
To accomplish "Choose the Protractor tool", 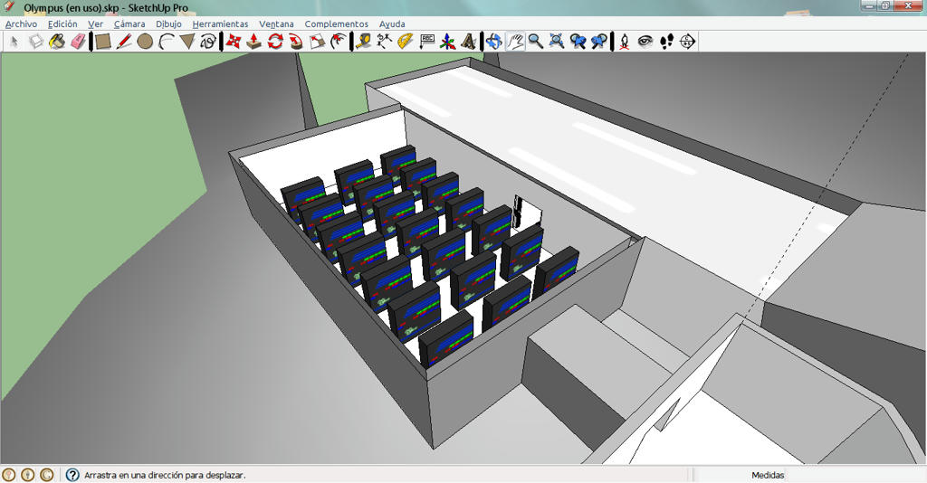I will (x=405, y=42).
